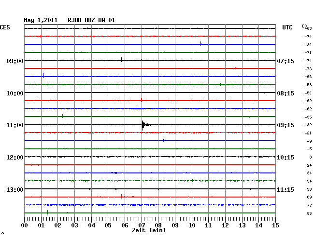The height and width of the screenshot is (238, 314).
Task: Click the DC offset value -35
Action: pyautogui.click(x=308, y=117)
